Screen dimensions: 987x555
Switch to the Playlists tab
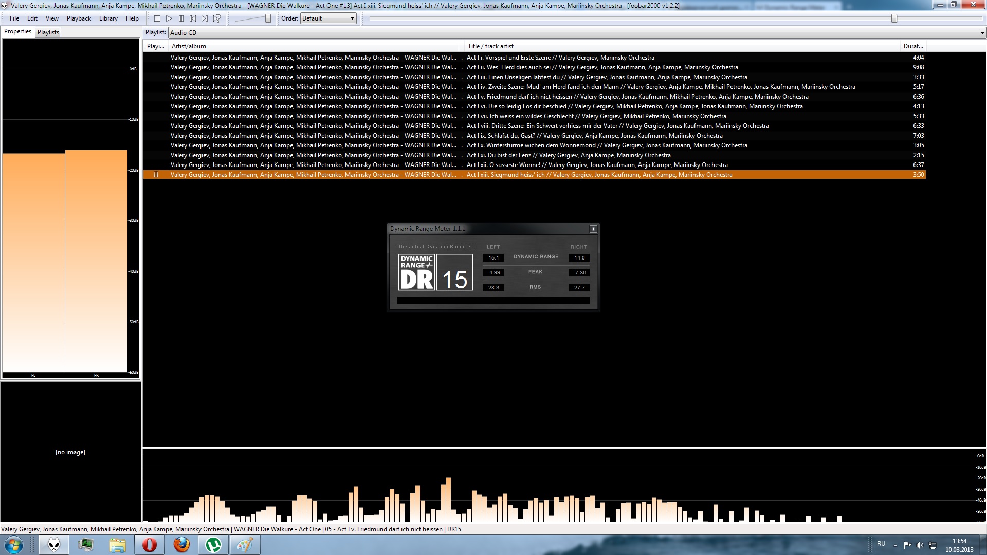click(x=48, y=32)
